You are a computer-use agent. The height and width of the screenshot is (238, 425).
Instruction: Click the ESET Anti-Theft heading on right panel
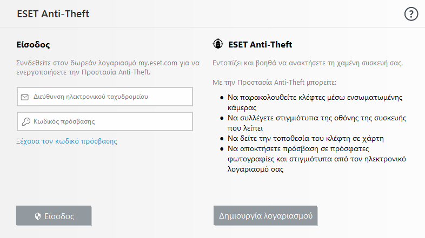(x=260, y=44)
